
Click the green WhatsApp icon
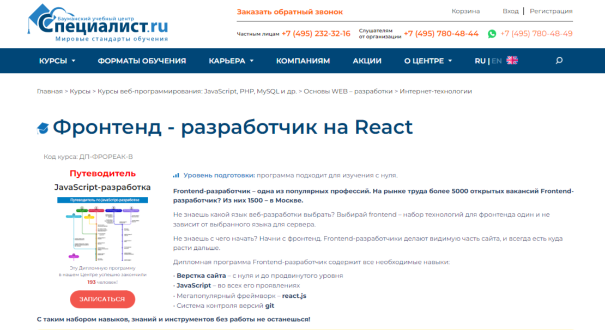coord(493,34)
